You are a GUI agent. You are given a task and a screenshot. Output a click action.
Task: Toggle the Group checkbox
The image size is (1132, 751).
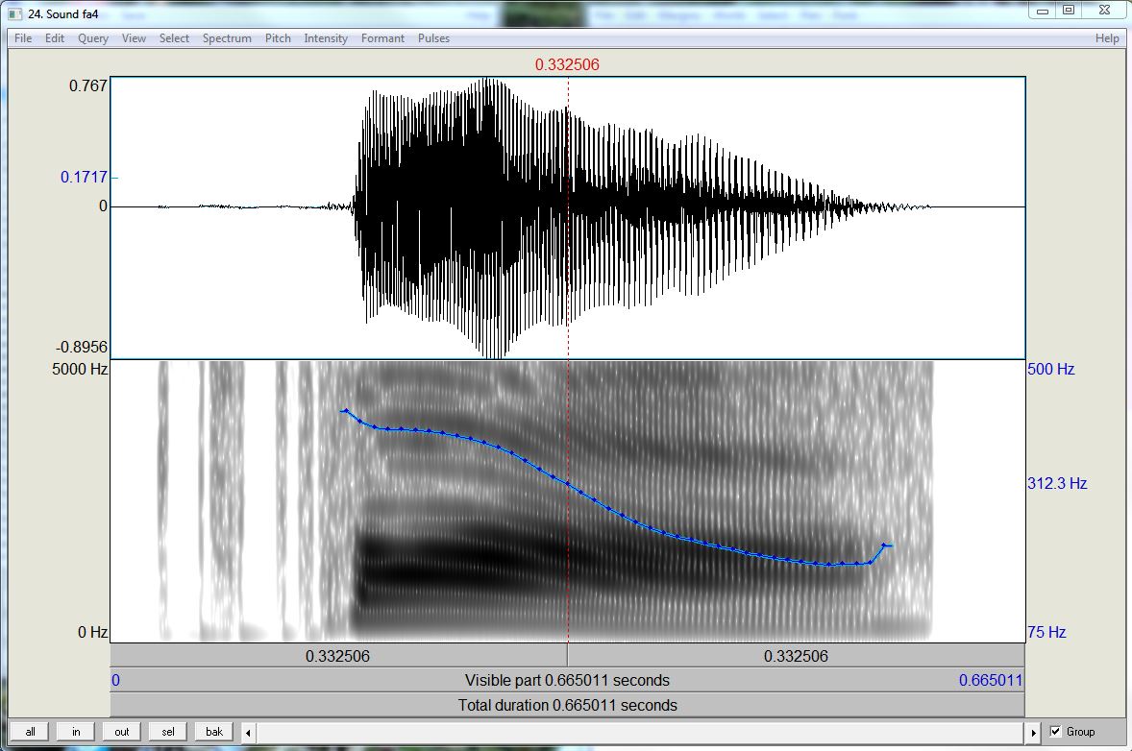tap(1055, 732)
